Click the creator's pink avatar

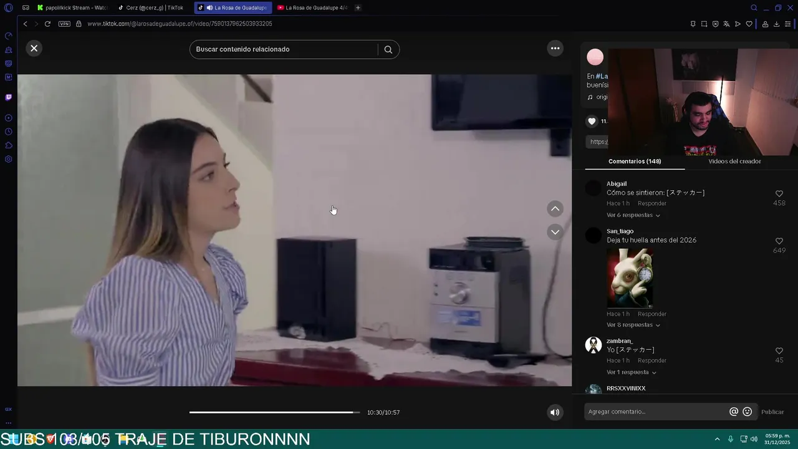click(x=595, y=57)
